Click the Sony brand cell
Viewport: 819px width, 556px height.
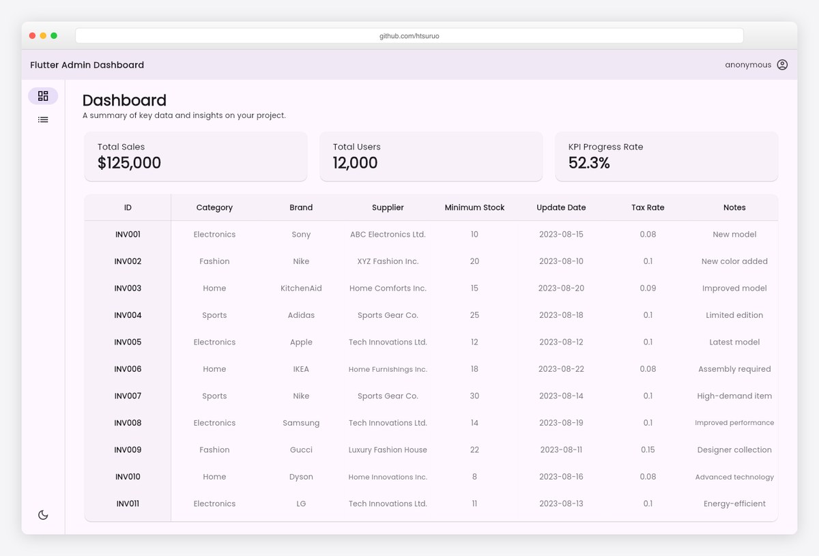(301, 234)
